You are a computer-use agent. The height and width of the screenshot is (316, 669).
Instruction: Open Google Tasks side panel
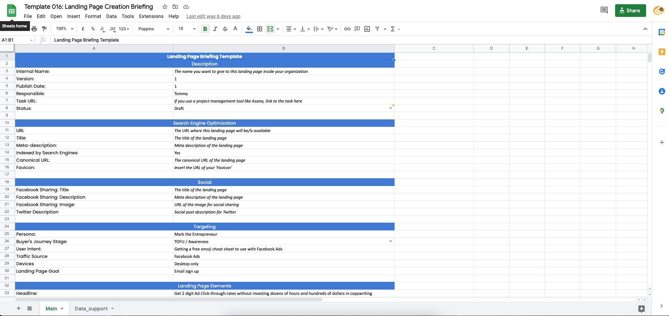(662, 72)
